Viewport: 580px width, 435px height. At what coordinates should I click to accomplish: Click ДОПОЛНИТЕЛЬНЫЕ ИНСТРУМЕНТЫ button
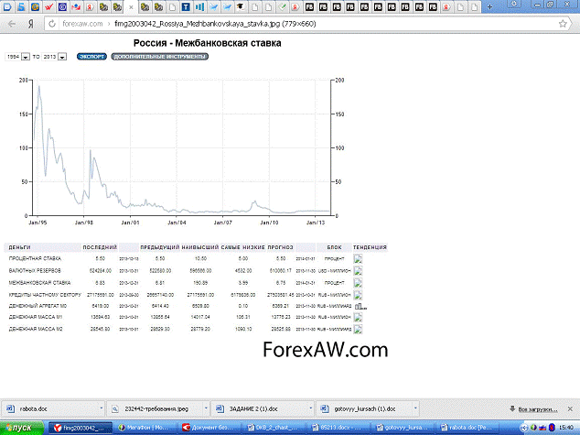click(160, 57)
